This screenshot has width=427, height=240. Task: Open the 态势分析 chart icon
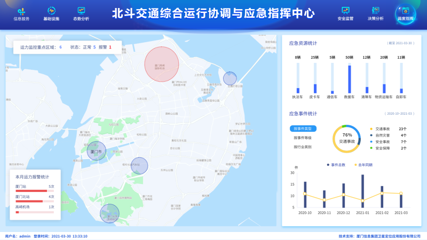point(81,11)
